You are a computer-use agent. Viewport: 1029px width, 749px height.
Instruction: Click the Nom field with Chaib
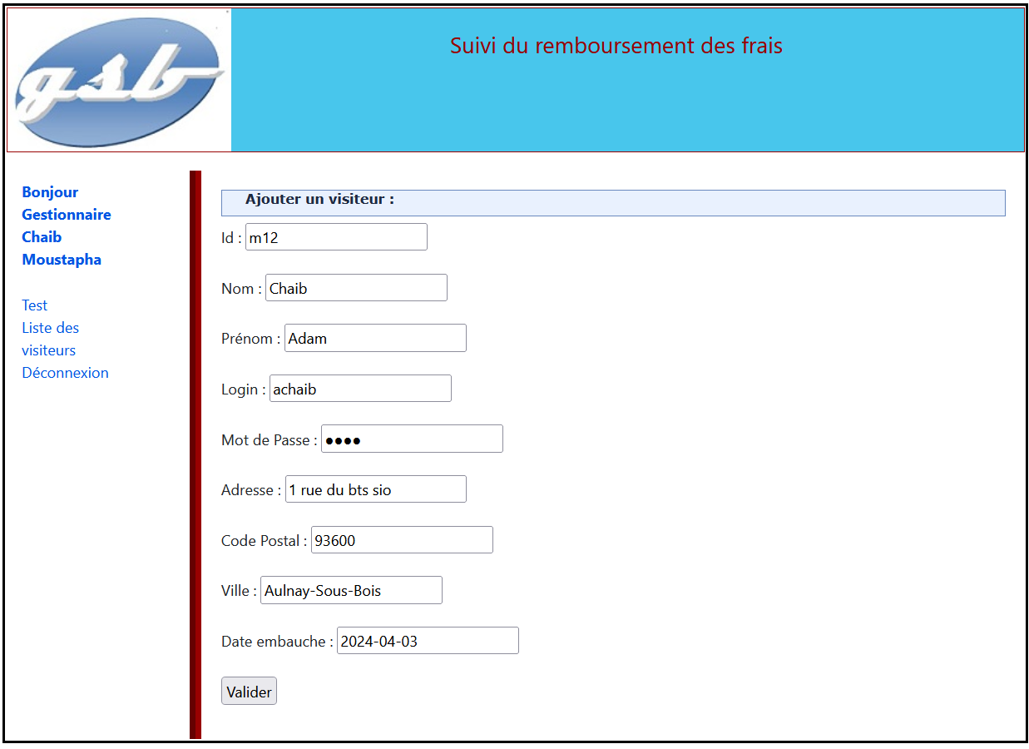pyautogui.click(x=356, y=288)
